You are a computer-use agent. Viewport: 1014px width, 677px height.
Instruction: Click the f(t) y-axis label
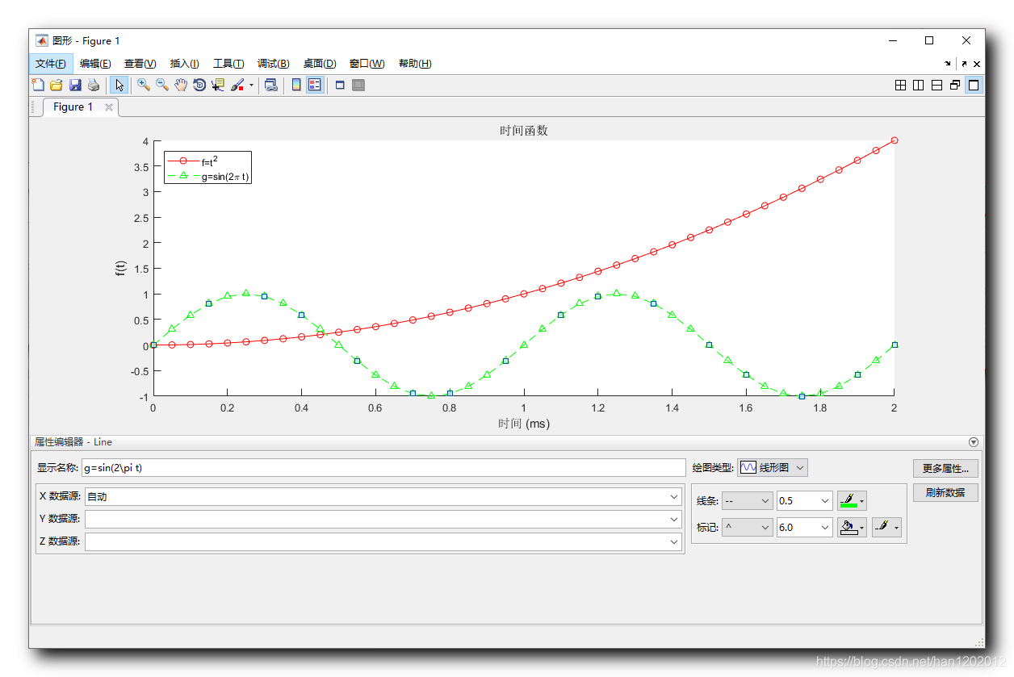(x=120, y=269)
